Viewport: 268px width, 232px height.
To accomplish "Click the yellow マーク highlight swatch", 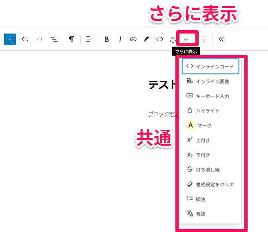I will [190, 125].
